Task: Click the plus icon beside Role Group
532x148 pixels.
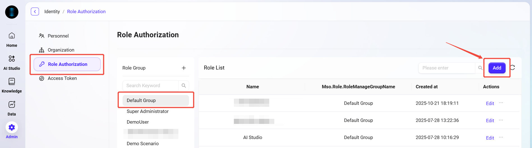Action: tap(184, 68)
